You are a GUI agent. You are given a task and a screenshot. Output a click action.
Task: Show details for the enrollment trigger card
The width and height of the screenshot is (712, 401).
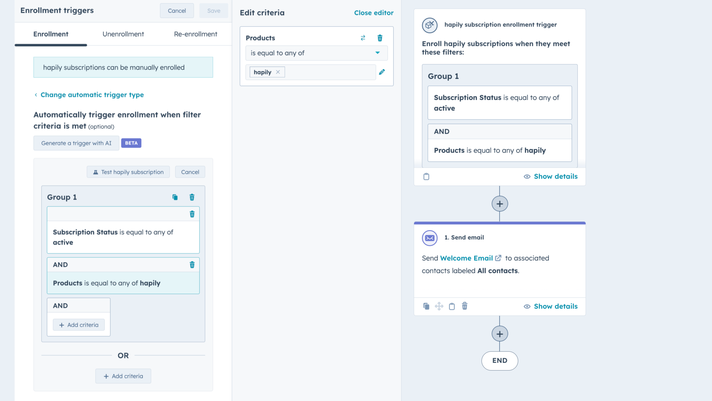(550, 176)
